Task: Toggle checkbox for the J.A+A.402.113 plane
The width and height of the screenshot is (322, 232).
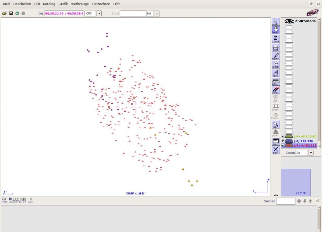Action: coord(283,146)
